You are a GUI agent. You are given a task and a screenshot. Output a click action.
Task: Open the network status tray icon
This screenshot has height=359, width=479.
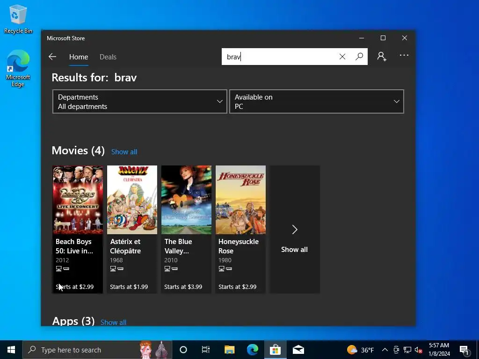point(407,350)
